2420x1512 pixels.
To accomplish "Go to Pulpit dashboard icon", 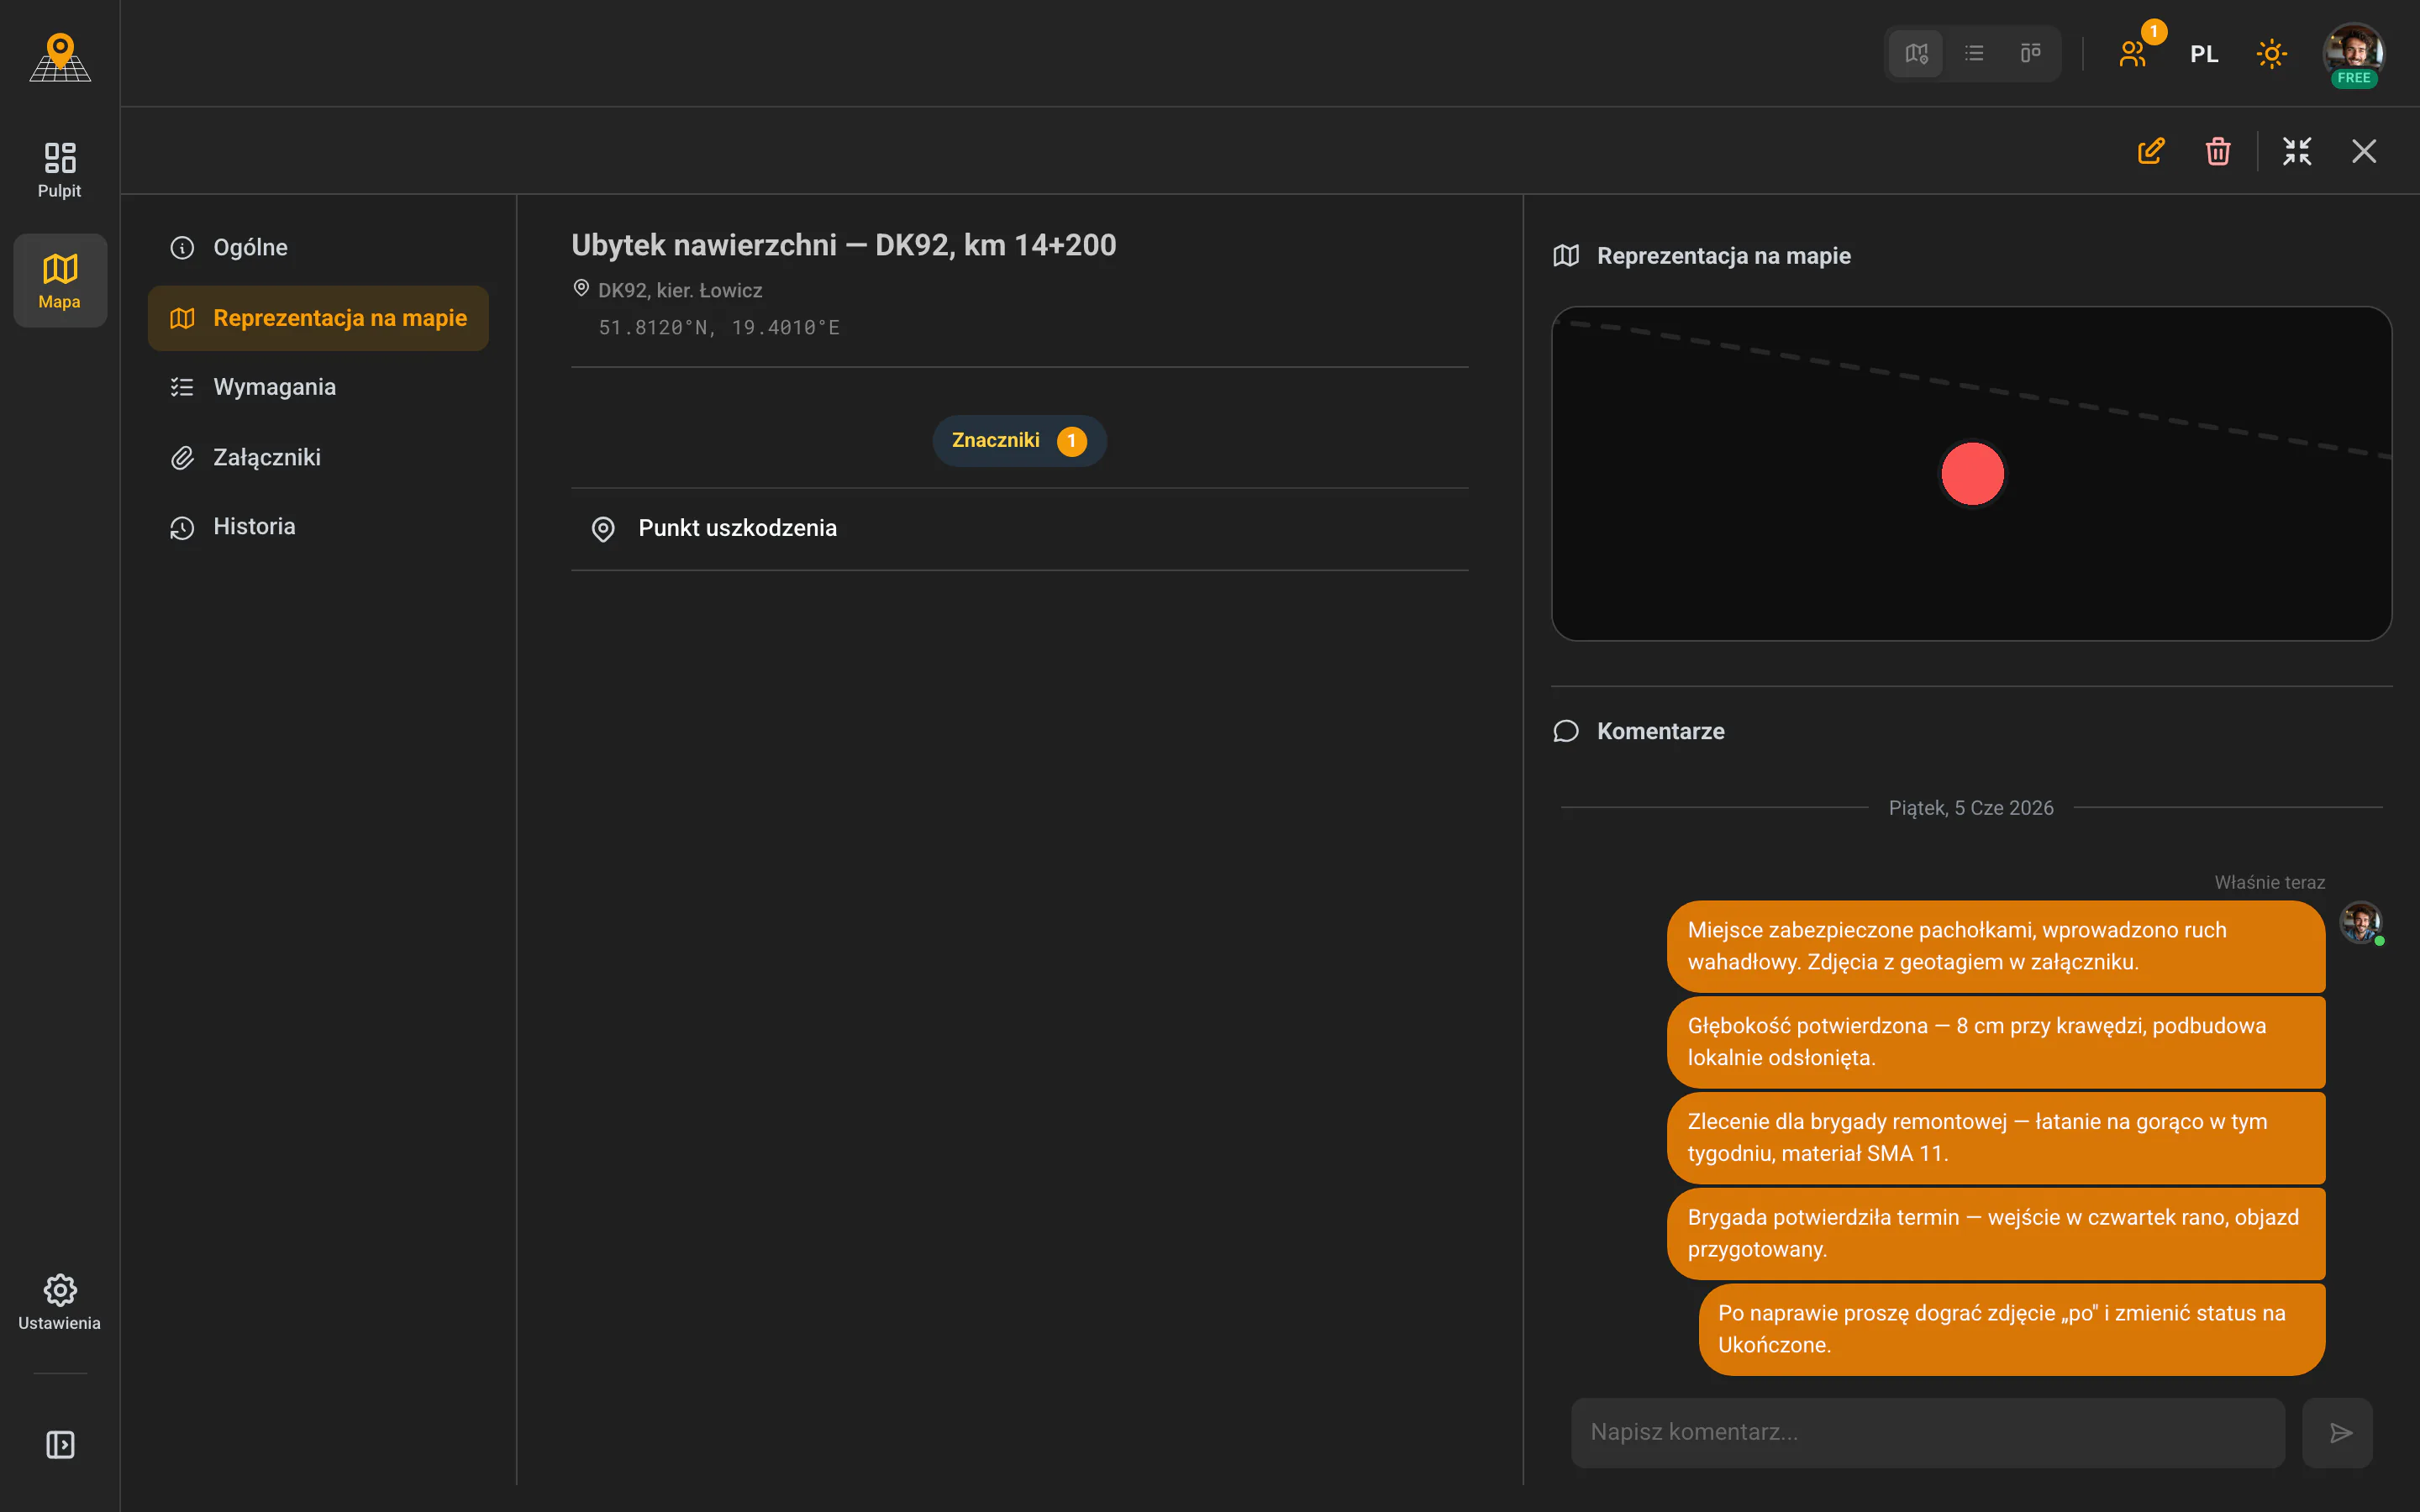I will tap(60, 169).
